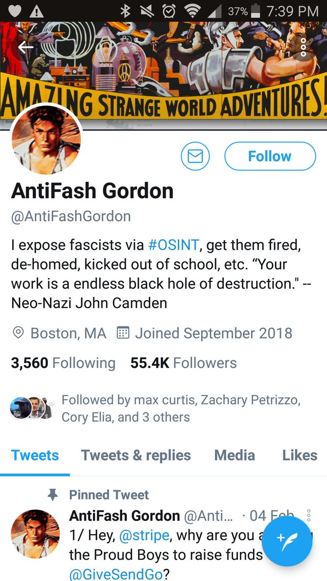
Task: Switch to the Media tab
Action: (234, 456)
